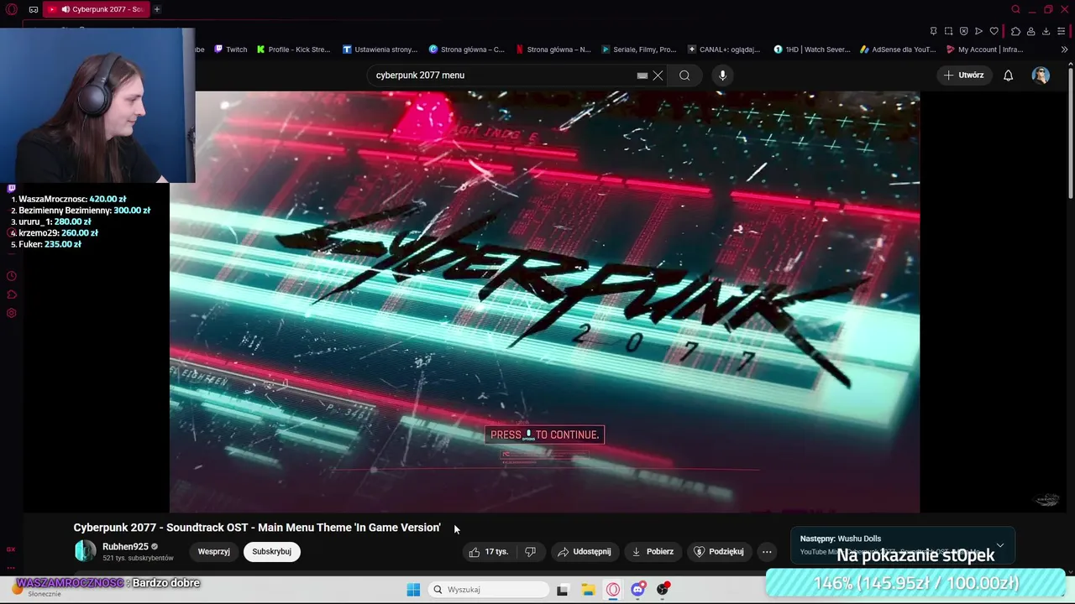Screen dimensions: 1075x604
Task: Click the Pobierz download button
Action: point(653,551)
